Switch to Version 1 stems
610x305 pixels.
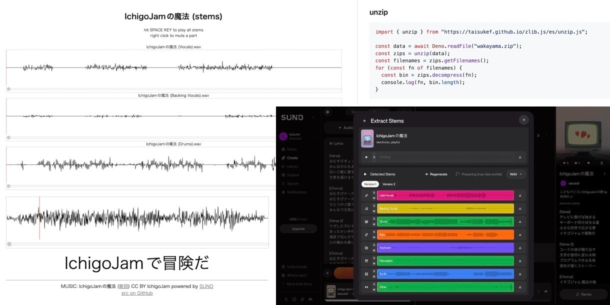tap(370, 184)
